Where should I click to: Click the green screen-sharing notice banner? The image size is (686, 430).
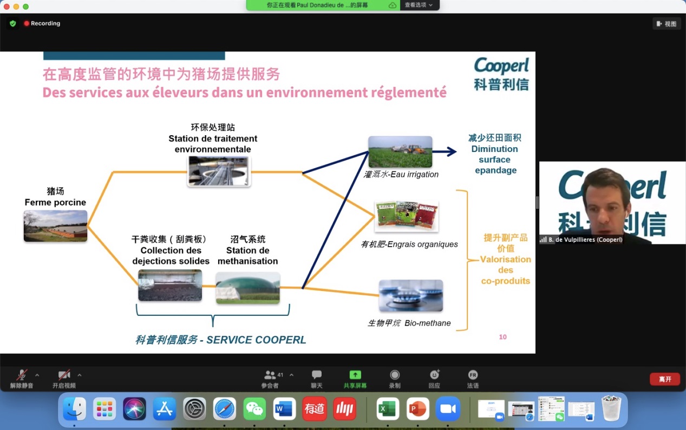[x=323, y=5]
